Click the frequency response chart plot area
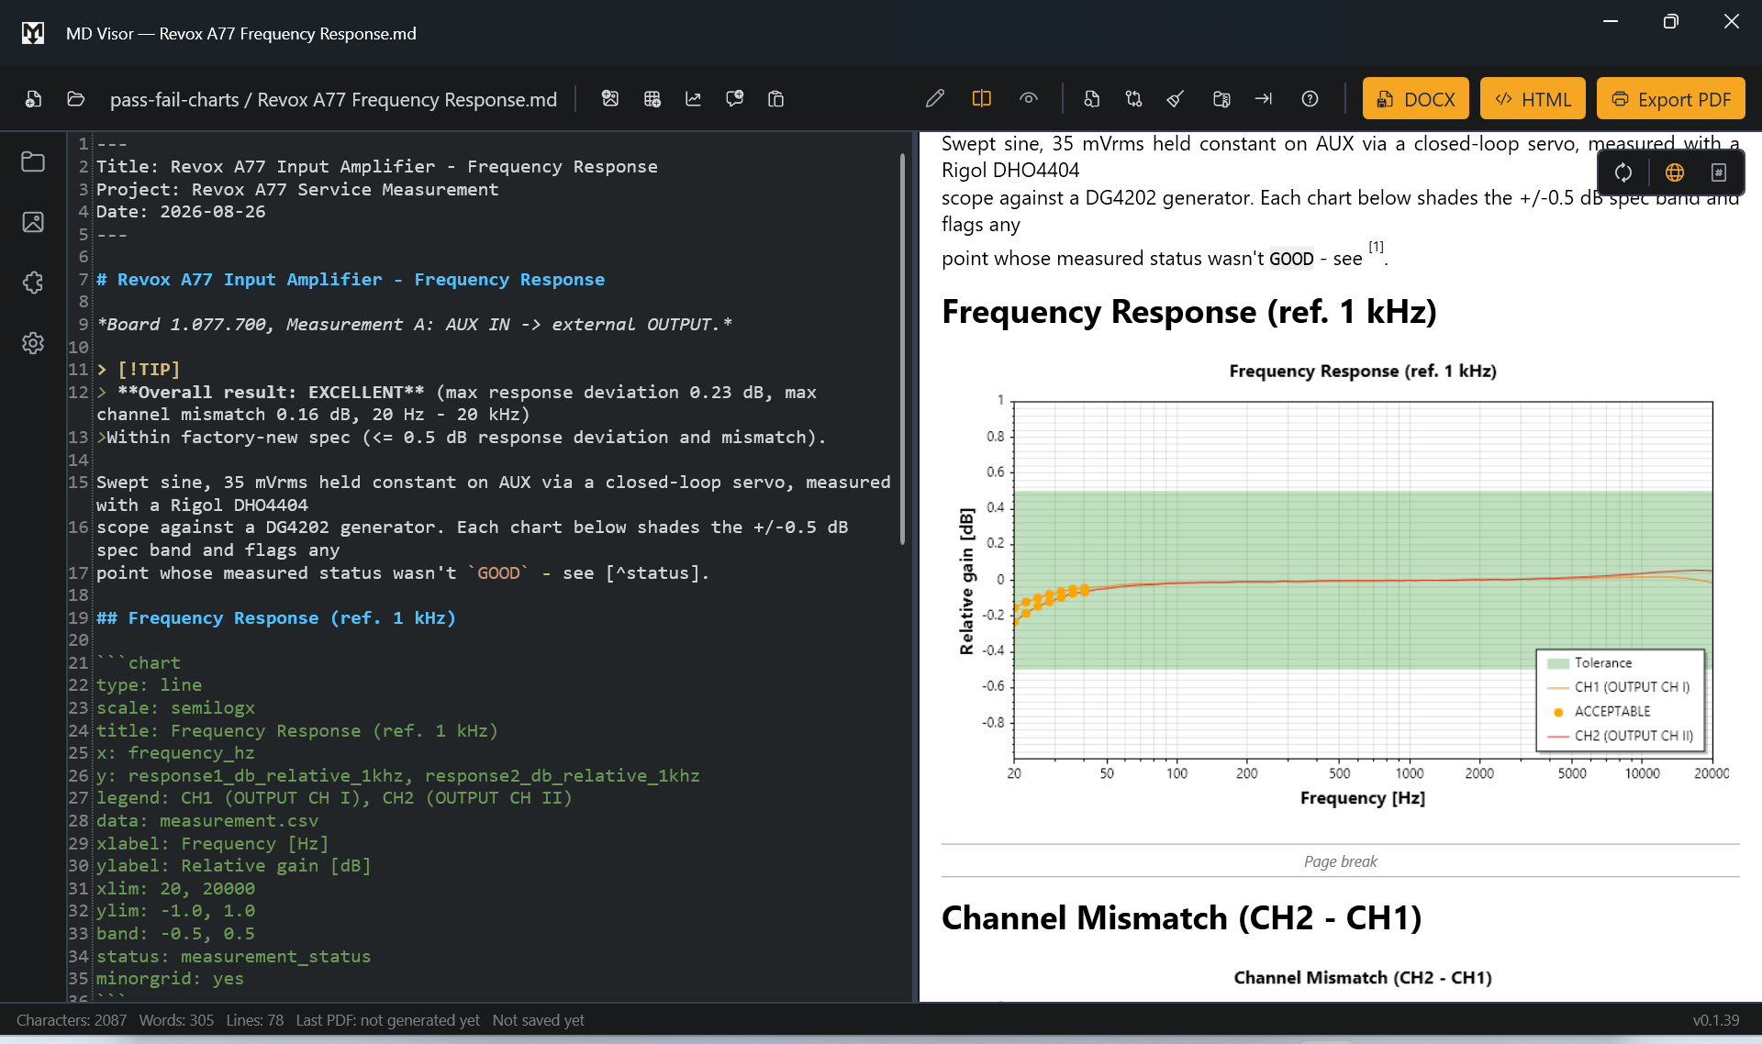Image resolution: width=1762 pixels, height=1044 pixels. click(1363, 581)
